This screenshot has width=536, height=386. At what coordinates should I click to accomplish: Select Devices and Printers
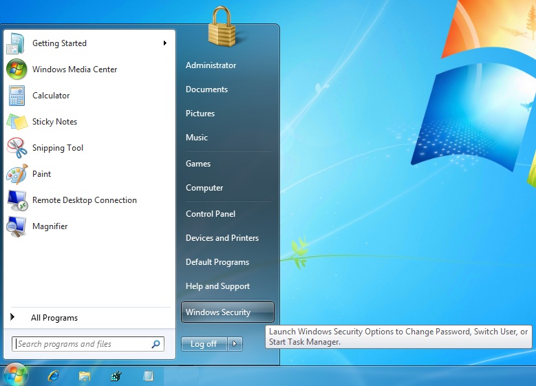tap(222, 238)
